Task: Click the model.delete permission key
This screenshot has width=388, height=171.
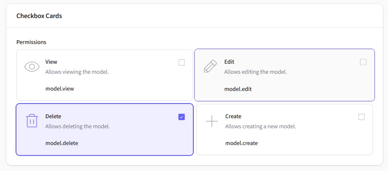Action: pos(62,143)
